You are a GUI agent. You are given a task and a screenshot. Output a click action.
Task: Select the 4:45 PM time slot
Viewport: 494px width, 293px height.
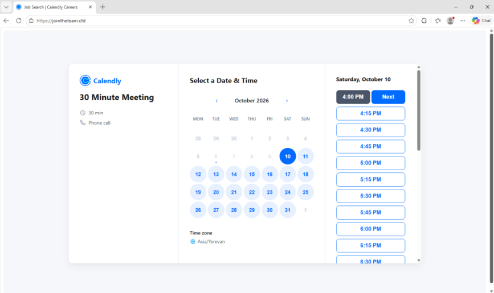tap(370, 146)
